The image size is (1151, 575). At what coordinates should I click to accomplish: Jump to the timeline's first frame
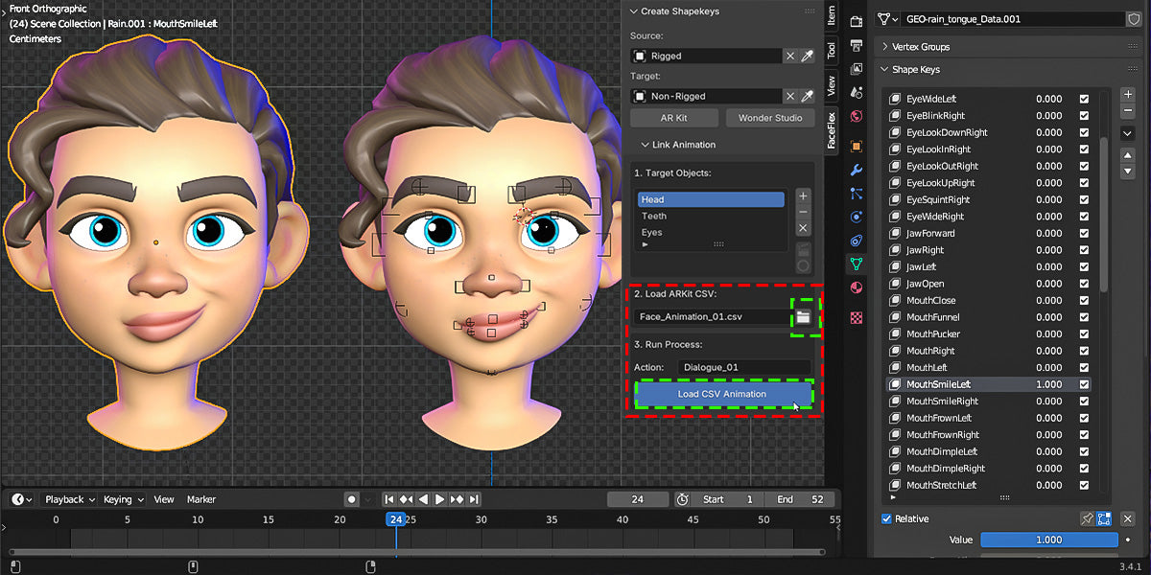point(389,499)
